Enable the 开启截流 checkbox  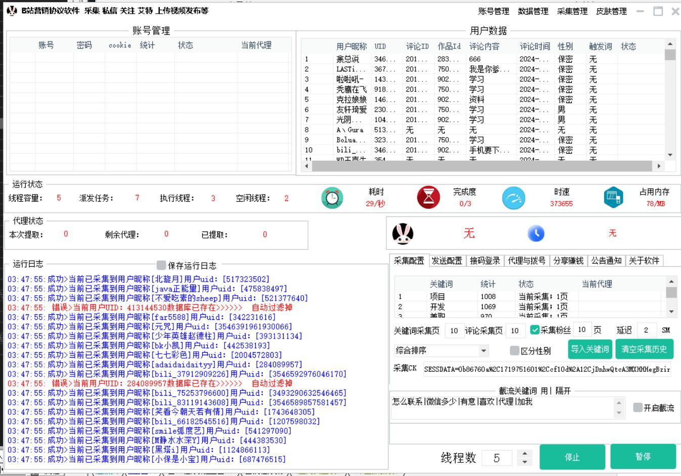pyautogui.click(x=638, y=407)
